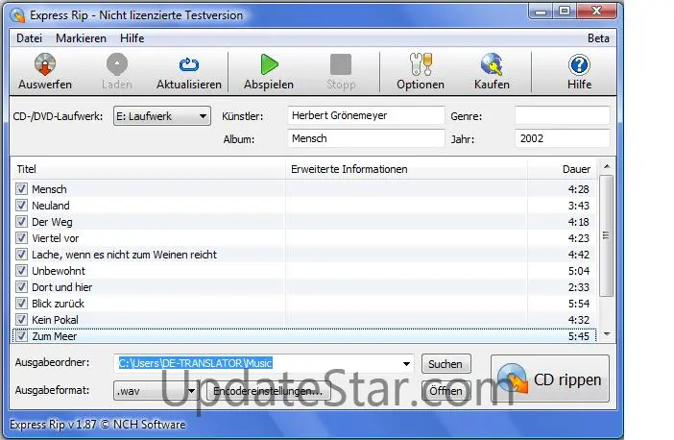Click the Öffnen button
Image resolution: width=674 pixels, height=440 pixels.
coord(445,391)
